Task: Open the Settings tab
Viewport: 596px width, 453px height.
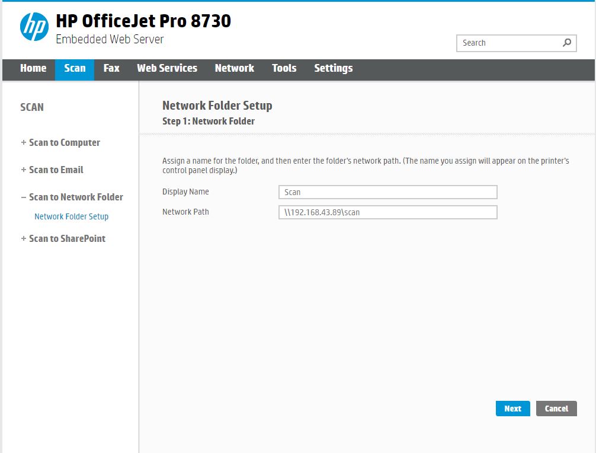Action: (334, 68)
